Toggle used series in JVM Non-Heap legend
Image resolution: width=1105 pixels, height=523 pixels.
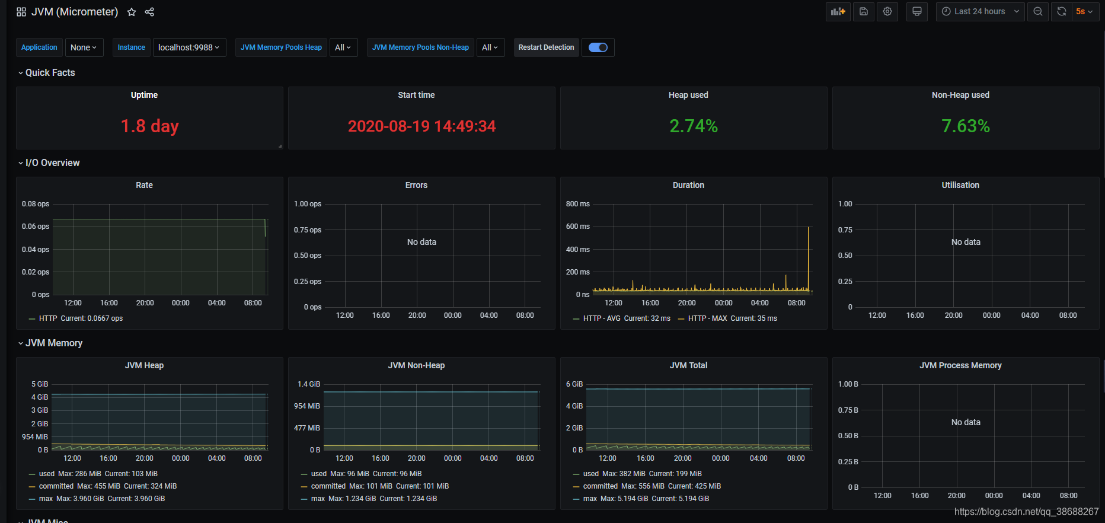click(319, 474)
